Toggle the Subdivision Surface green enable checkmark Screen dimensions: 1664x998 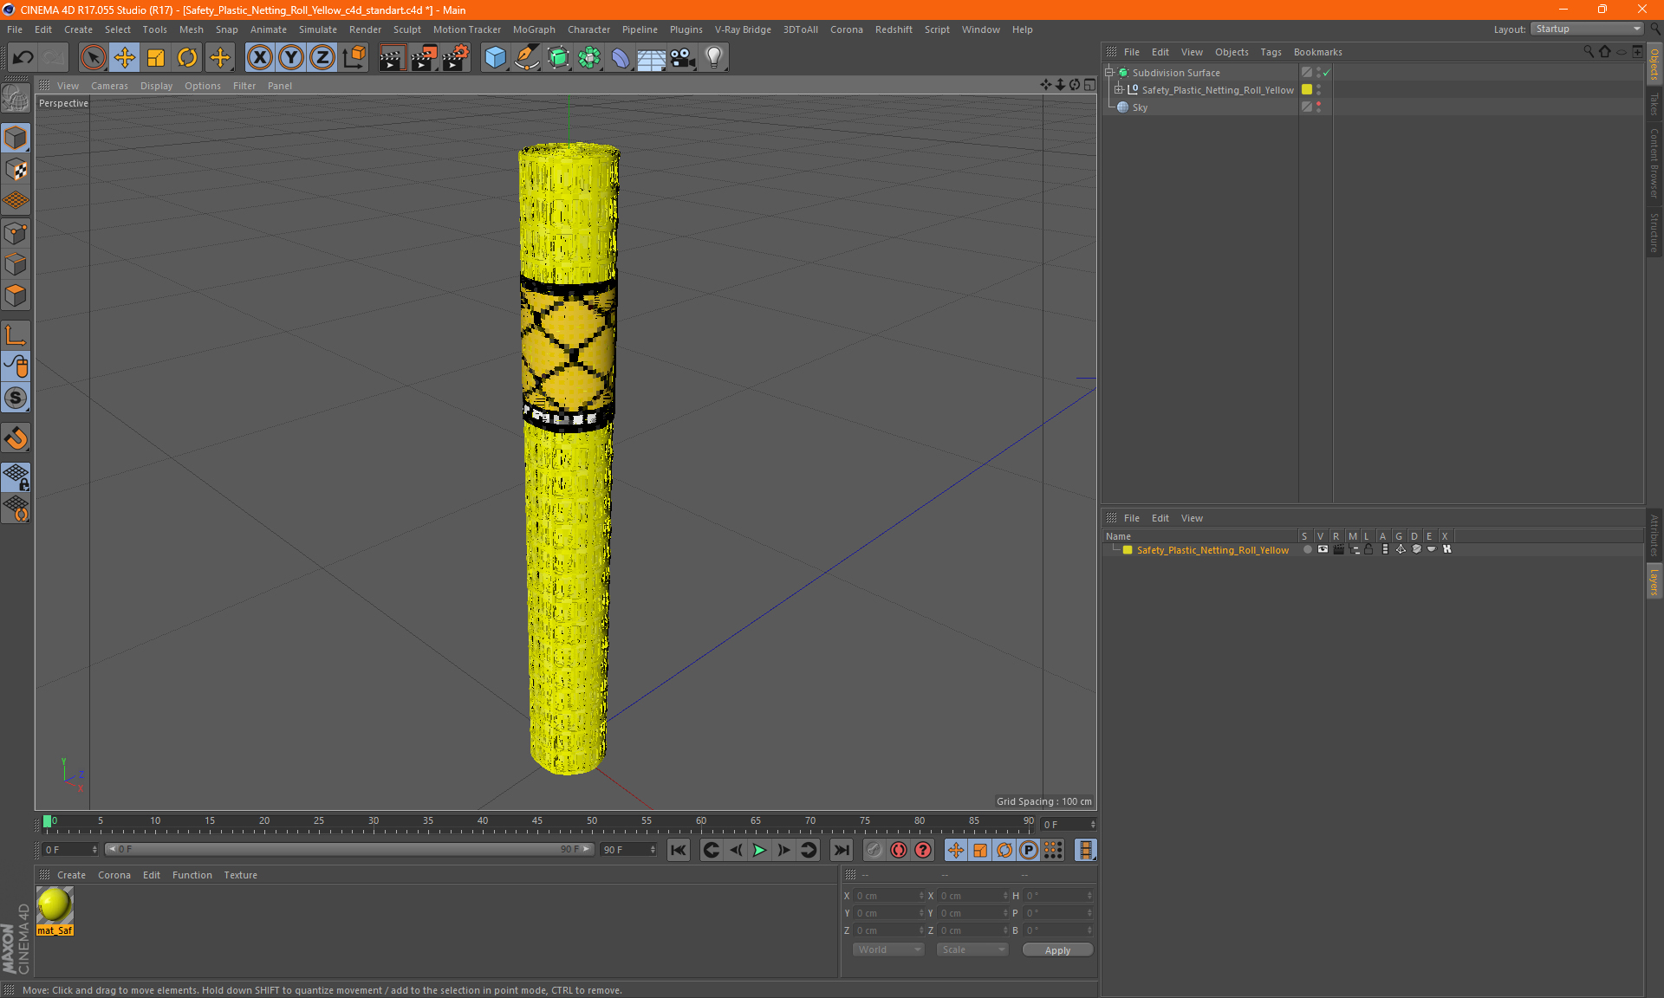click(1327, 73)
